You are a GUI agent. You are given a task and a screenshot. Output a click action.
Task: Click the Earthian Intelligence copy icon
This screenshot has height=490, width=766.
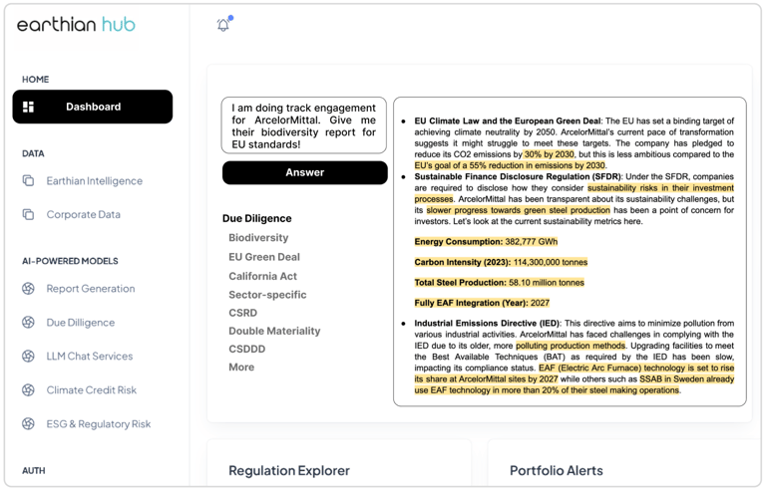[x=28, y=180]
